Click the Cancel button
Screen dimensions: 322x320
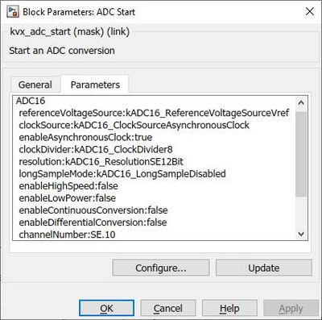coord(168,308)
